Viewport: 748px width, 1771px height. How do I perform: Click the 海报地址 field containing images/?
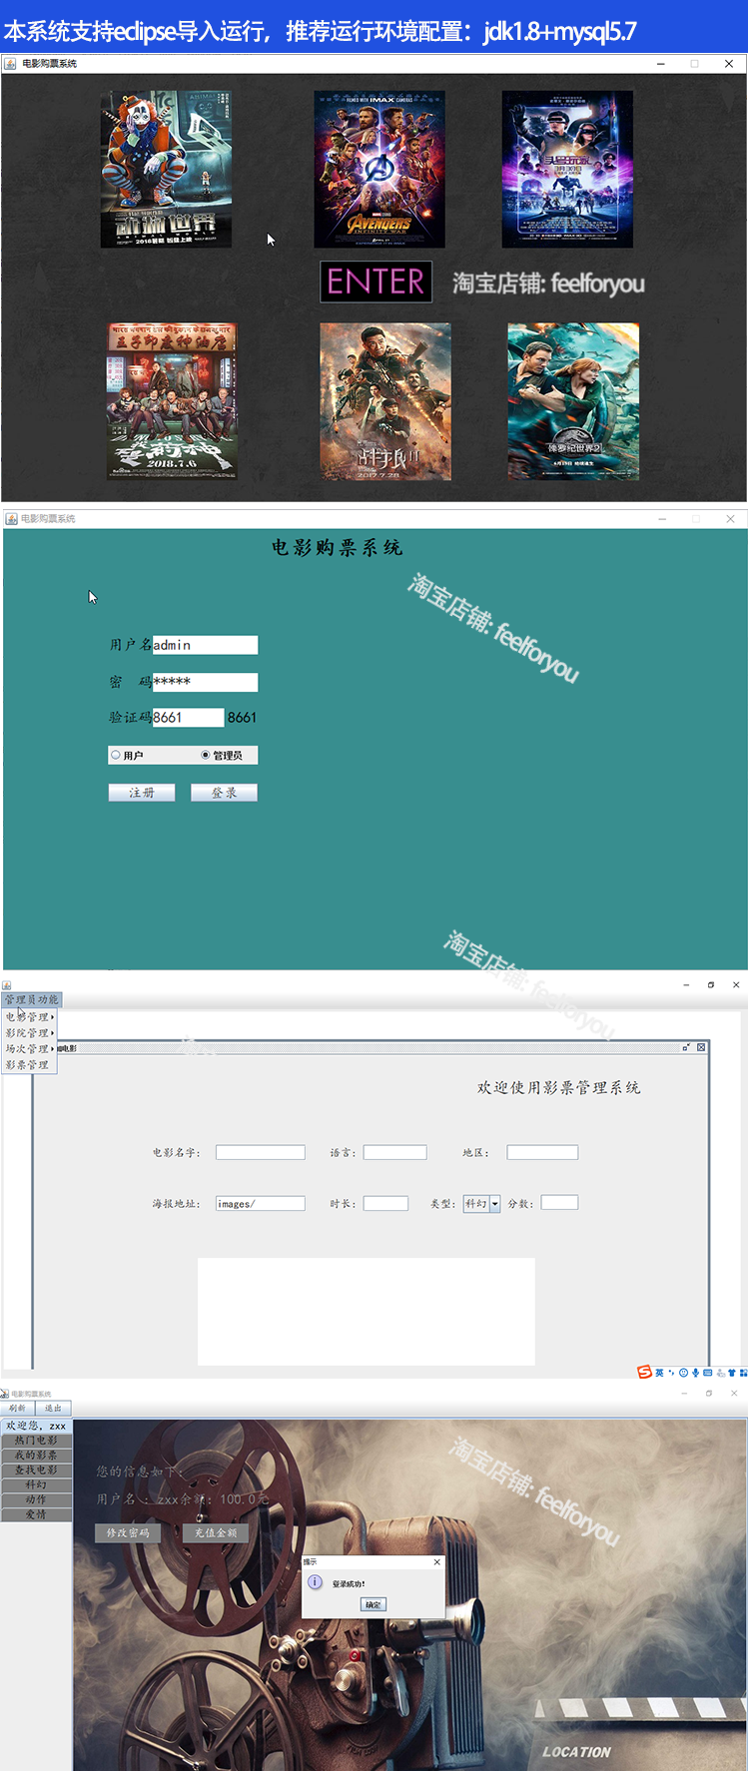tap(261, 1204)
